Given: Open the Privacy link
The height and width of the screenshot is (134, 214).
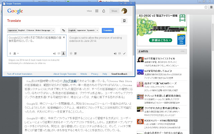Looking at the screenshot, I should point(95,74).
